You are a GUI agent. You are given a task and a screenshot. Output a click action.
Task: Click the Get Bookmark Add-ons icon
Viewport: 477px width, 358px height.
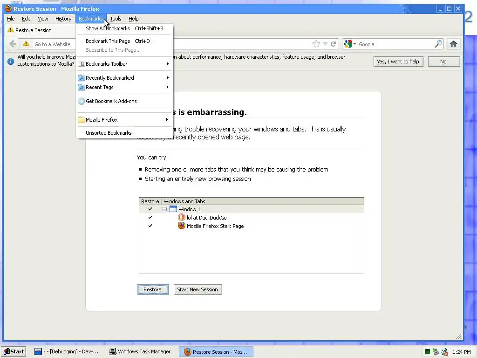81,101
